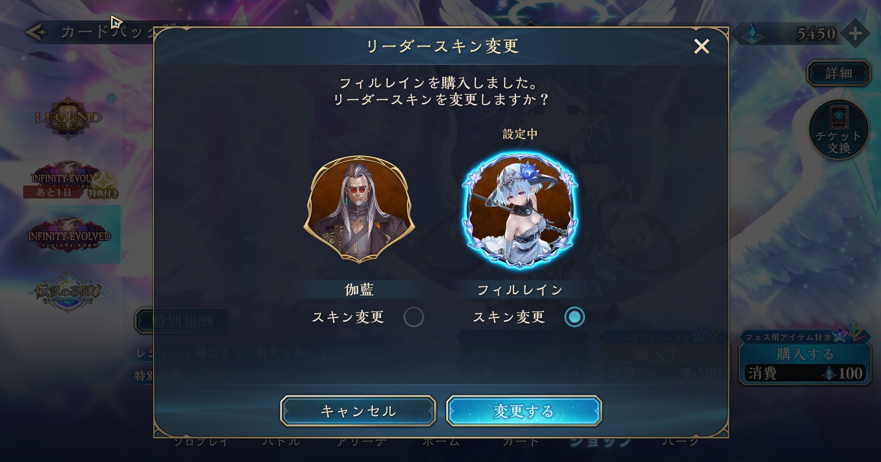Select the LEGEND card pack icon
The width and height of the screenshot is (881, 462).
[69, 118]
